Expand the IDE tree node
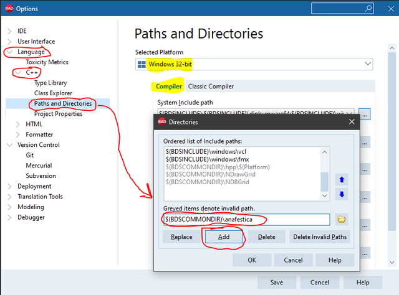 point(9,31)
